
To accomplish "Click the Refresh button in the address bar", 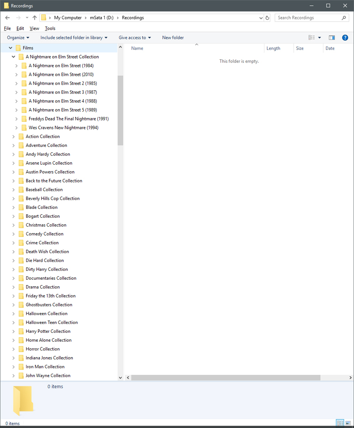I will point(267,18).
